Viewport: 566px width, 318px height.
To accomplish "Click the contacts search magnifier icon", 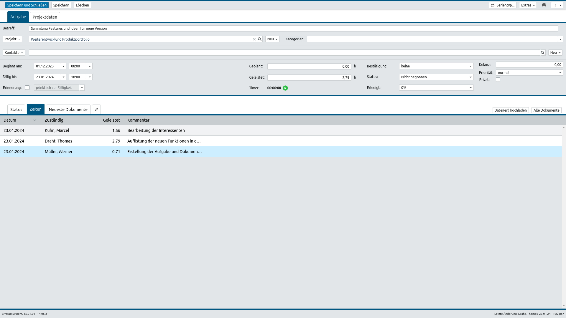I will [x=542, y=53].
